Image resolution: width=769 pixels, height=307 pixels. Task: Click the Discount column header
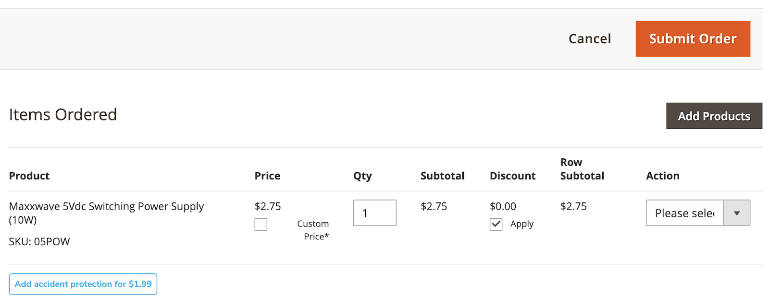pyautogui.click(x=512, y=176)
